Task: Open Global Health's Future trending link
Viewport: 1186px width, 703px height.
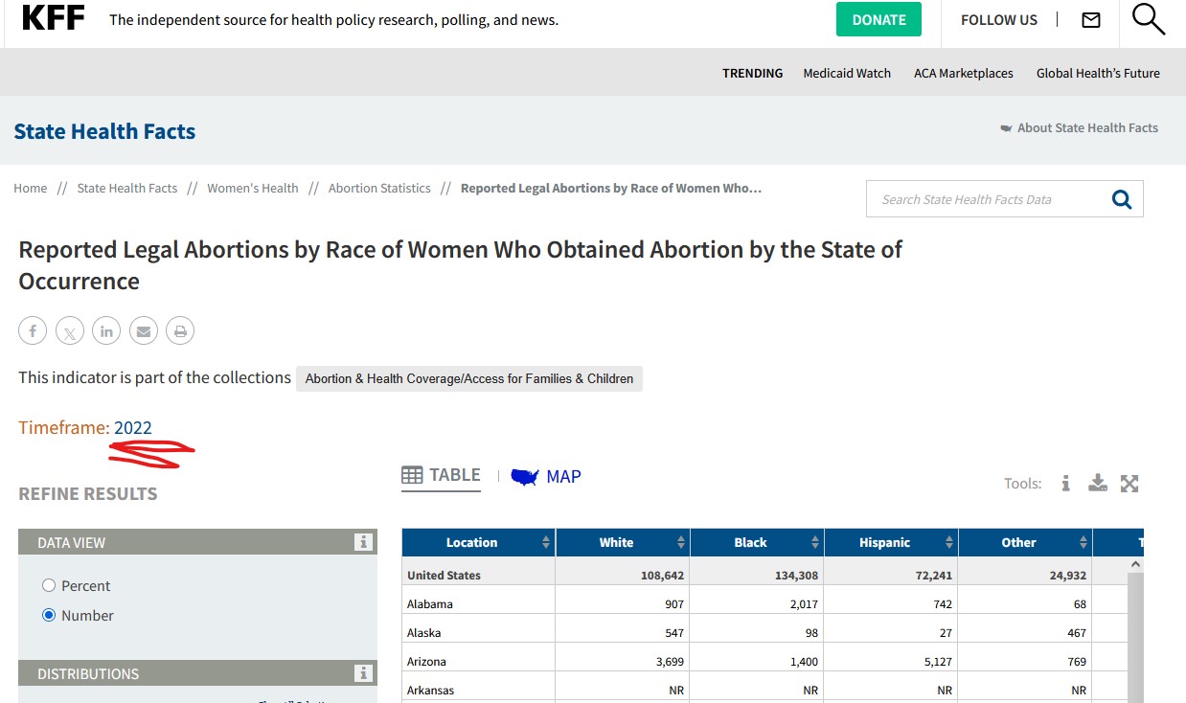Action: point(1098,73)
